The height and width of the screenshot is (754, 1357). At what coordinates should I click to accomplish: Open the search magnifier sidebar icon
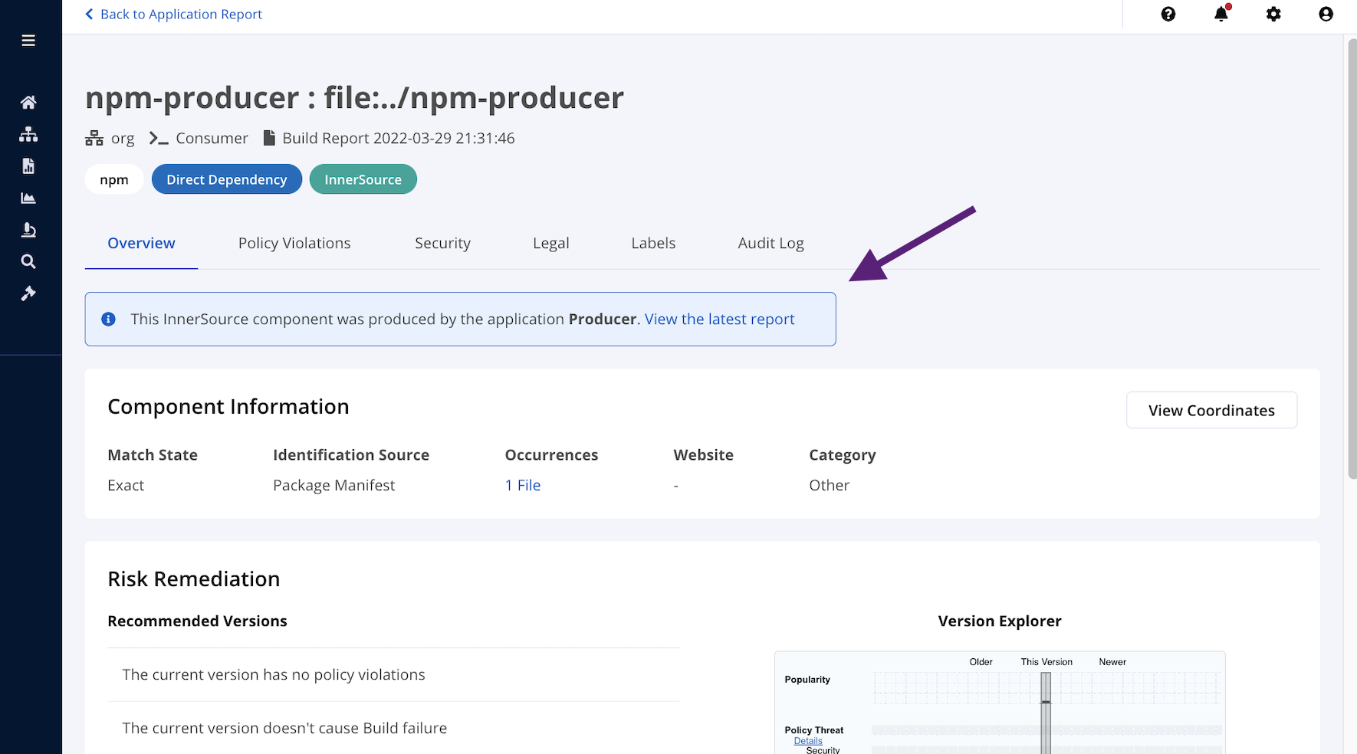[28, 262]
